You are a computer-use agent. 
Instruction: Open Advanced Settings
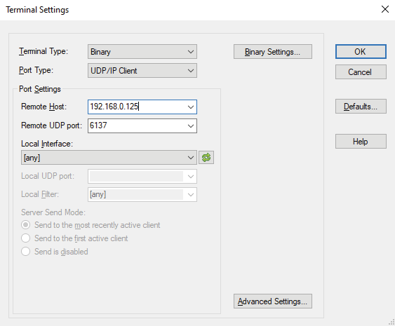pyautogui.click(x=272, y=301)
